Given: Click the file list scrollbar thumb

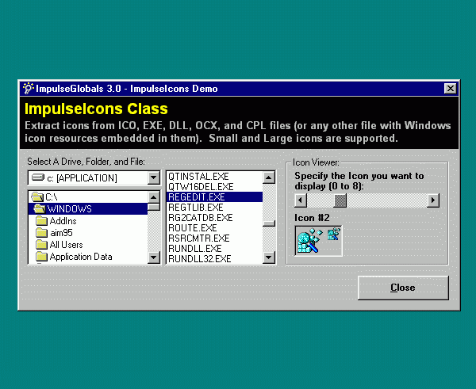Looking at the screenshot, I should click(269, 223).
